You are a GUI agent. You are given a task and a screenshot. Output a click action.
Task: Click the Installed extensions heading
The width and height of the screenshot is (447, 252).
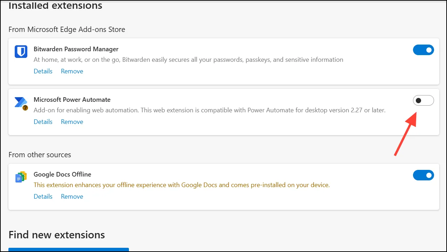[x=55, y=6]
